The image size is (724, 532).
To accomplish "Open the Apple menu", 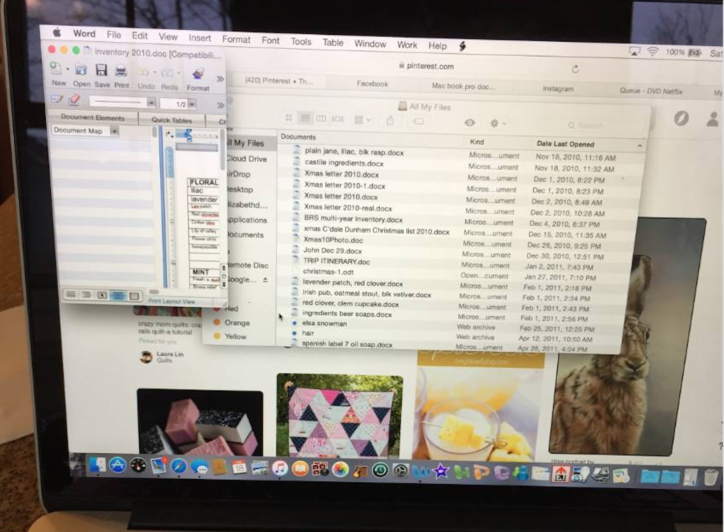I will [x=57, y=32].
